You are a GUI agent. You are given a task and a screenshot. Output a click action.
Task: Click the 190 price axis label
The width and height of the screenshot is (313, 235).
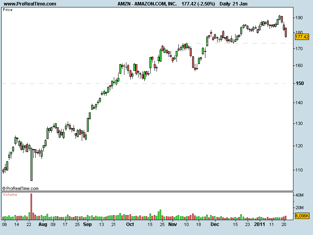coord(299,18)
